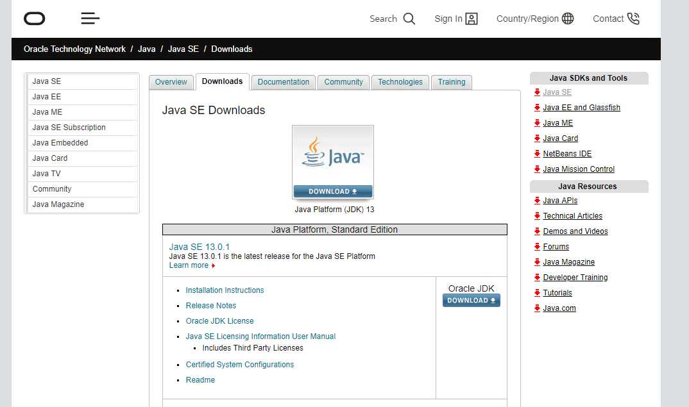The width and height of the screenshot is (689, 407).
Task: Open Java Magazine in the left sidebar
Action: tap(83, 204)
